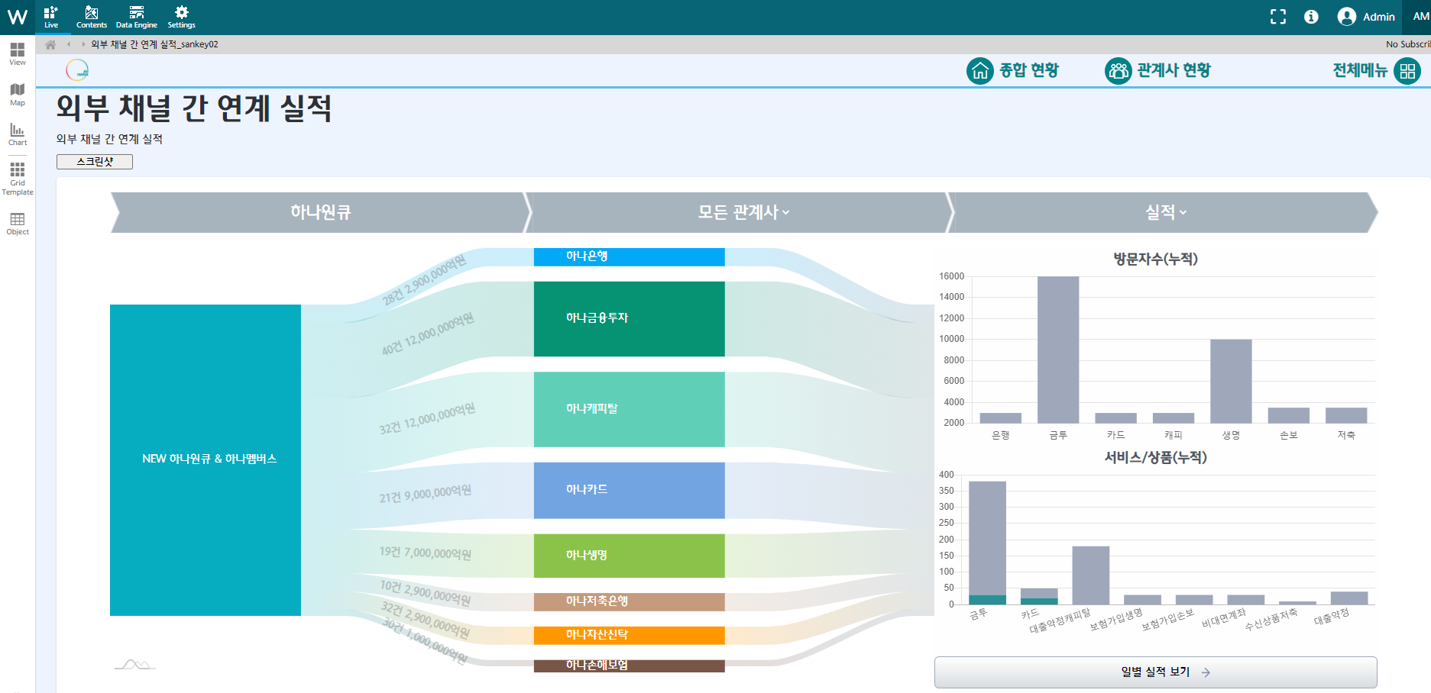This screenshot has height=693, width=1431.
Task: Click arrow icon in 일별 실적 보기
Action: pyautogui.click(x=1206, y=672)
